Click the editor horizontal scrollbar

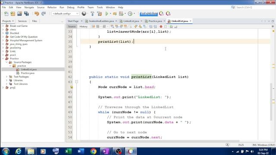click(x=160, y=141)
